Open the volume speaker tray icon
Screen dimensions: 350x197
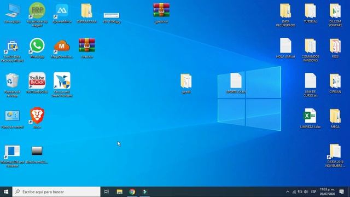coord(306,192)
